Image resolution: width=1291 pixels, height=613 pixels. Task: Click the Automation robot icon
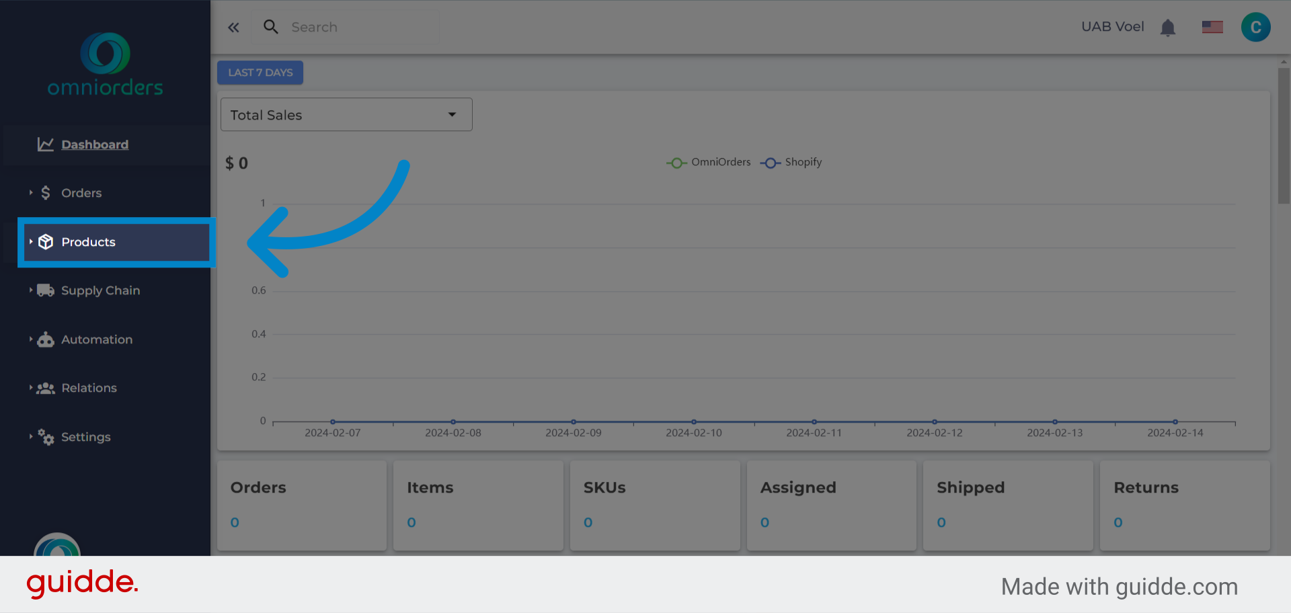pyautogui.click(x=44, y=339)
